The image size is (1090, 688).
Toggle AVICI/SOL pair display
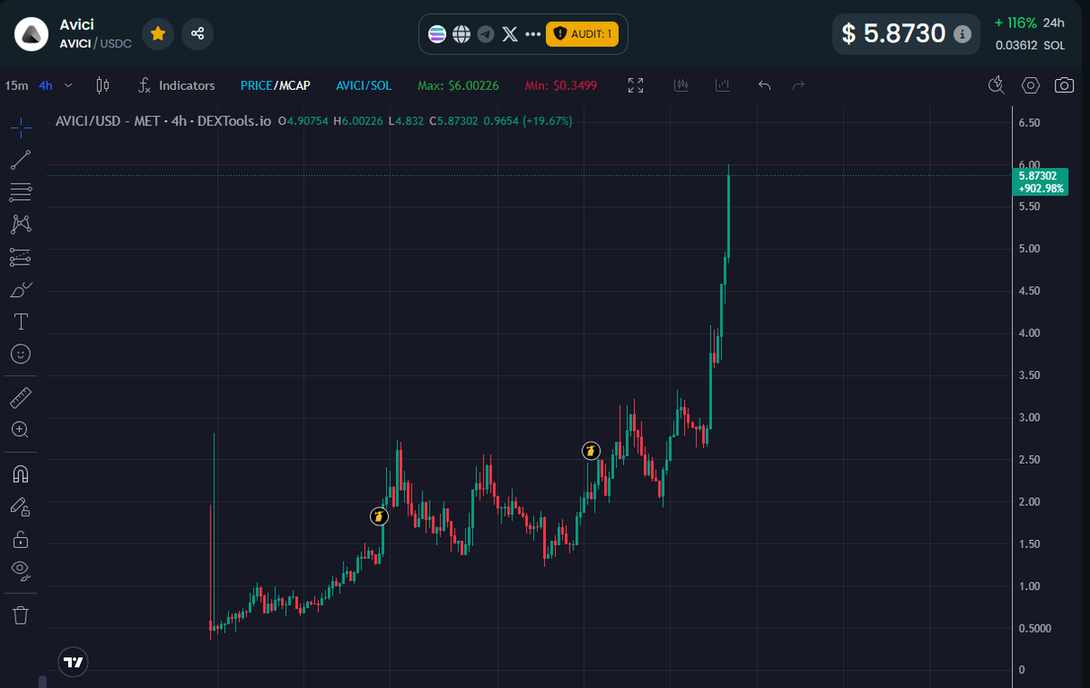pos(364,85)
